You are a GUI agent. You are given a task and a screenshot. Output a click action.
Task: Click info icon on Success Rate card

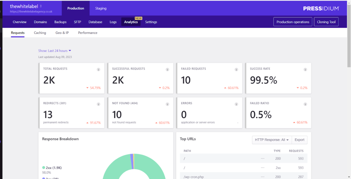(305, 69)
